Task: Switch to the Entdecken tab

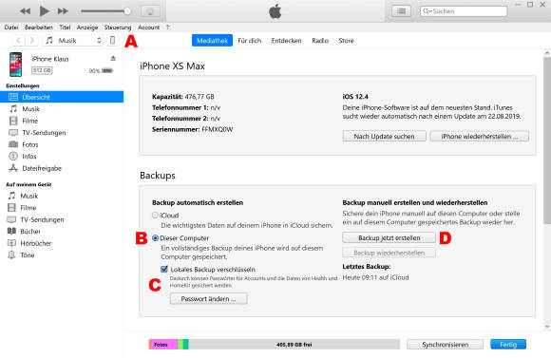Action: coord(286,41)
